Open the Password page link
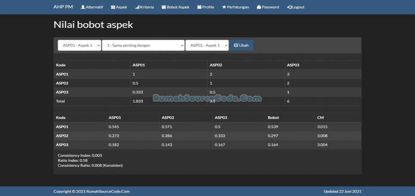The height and width of the screenshot is (196, 415). point(268,7)
